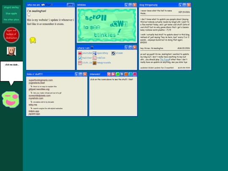Select the teal icon in interests title bar

click(x=130, y=74)
